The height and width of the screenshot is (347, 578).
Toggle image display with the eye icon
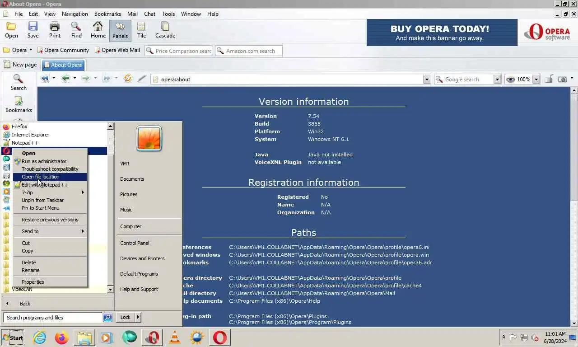(510, 80)
